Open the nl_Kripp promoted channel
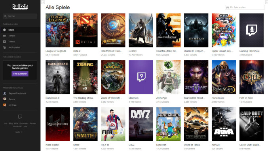268x151 pixels. coord(13,105)
